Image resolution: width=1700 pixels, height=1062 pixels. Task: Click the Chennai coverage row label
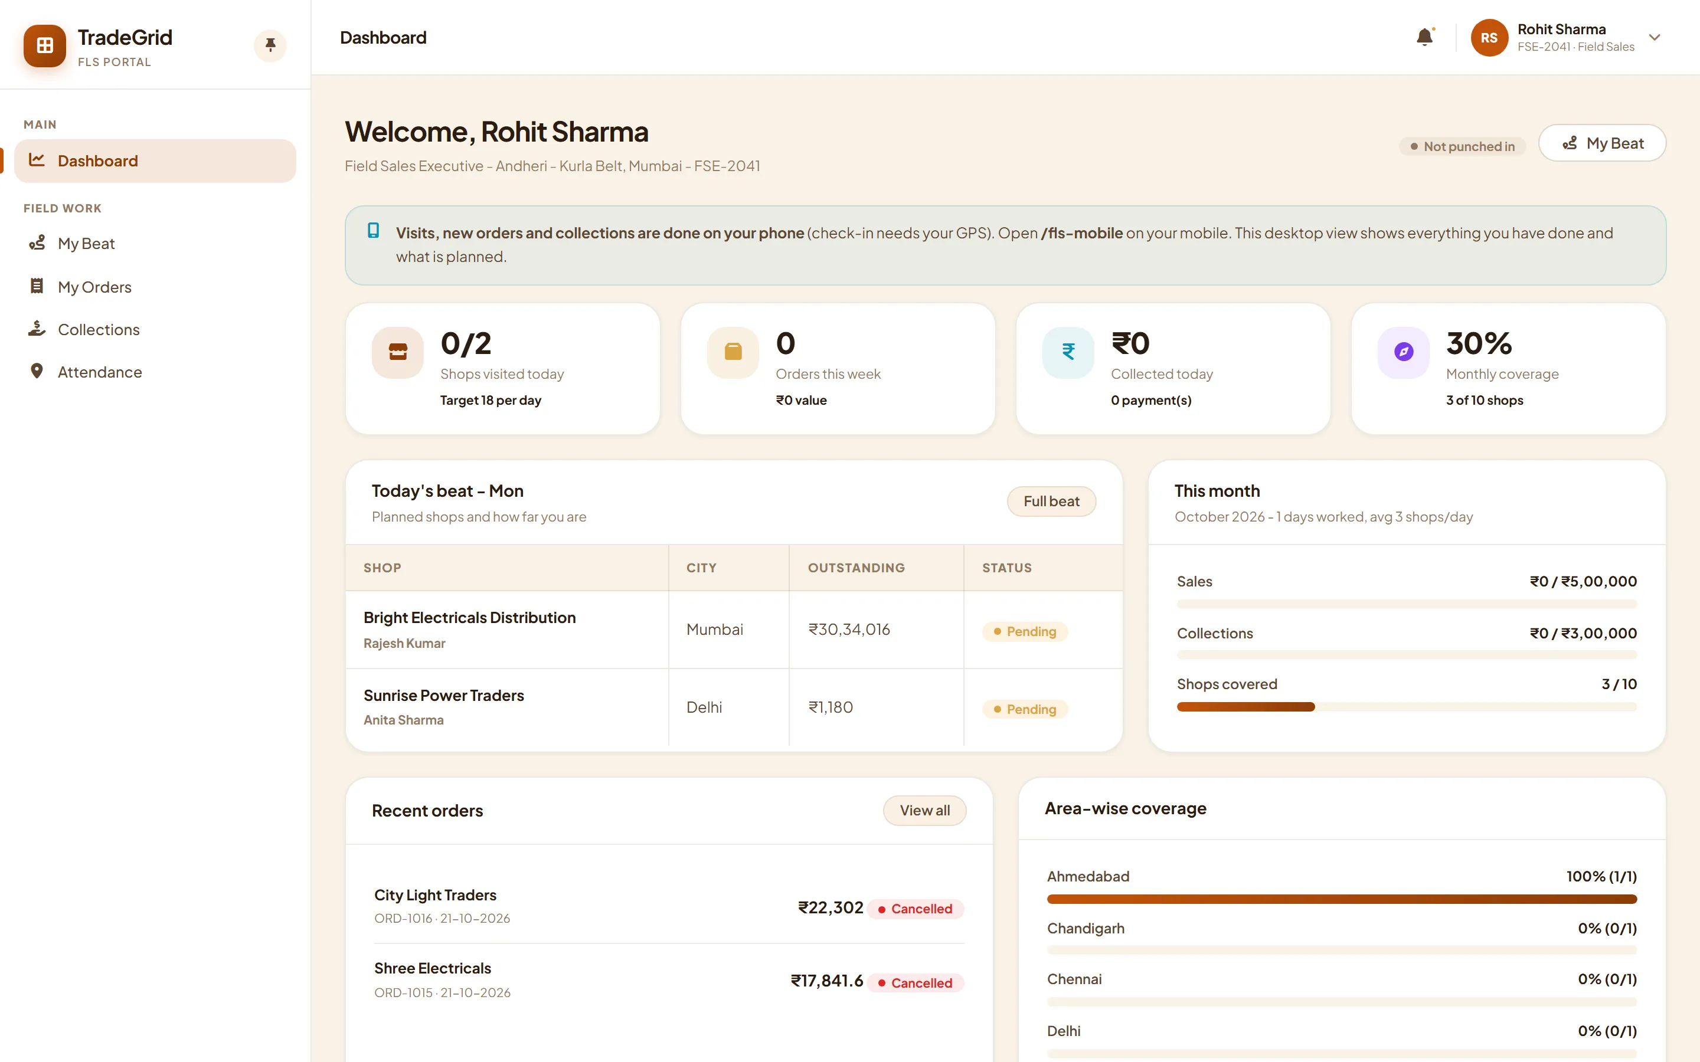tap(1074, 979)
